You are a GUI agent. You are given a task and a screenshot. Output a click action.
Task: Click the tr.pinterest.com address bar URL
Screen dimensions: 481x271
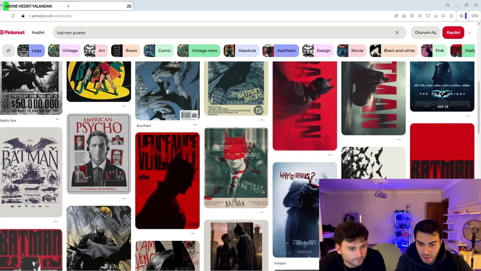point(51,16)
